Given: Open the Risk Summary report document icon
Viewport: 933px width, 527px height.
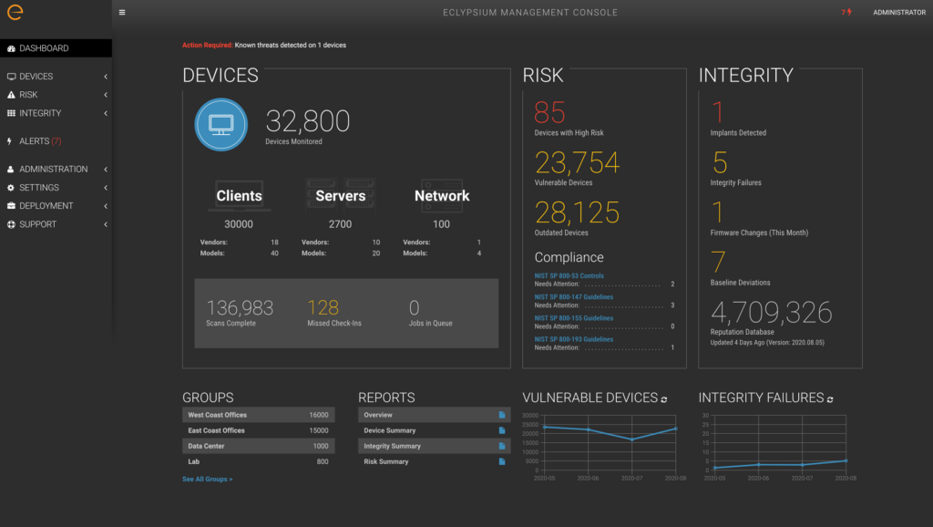Looking at the screenshot, I should [502, 461].
